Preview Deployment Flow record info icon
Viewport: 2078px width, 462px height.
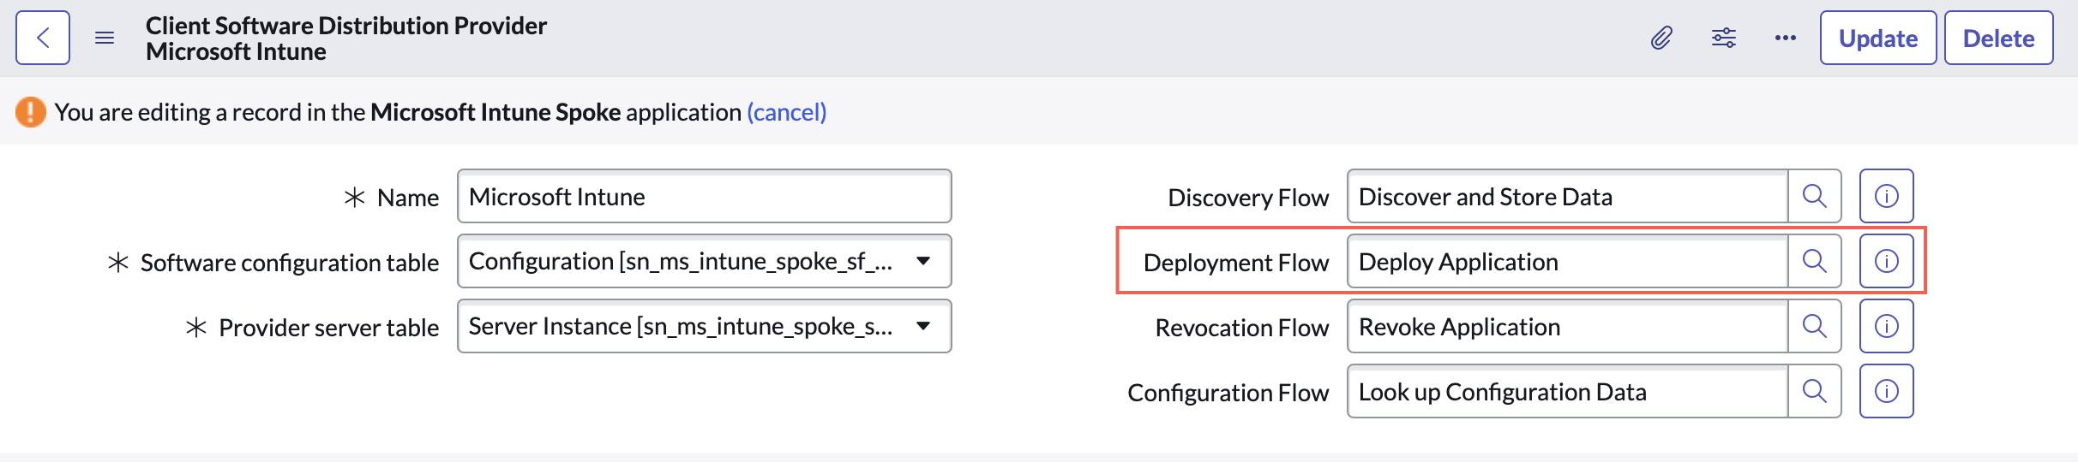coord(1886,261)
